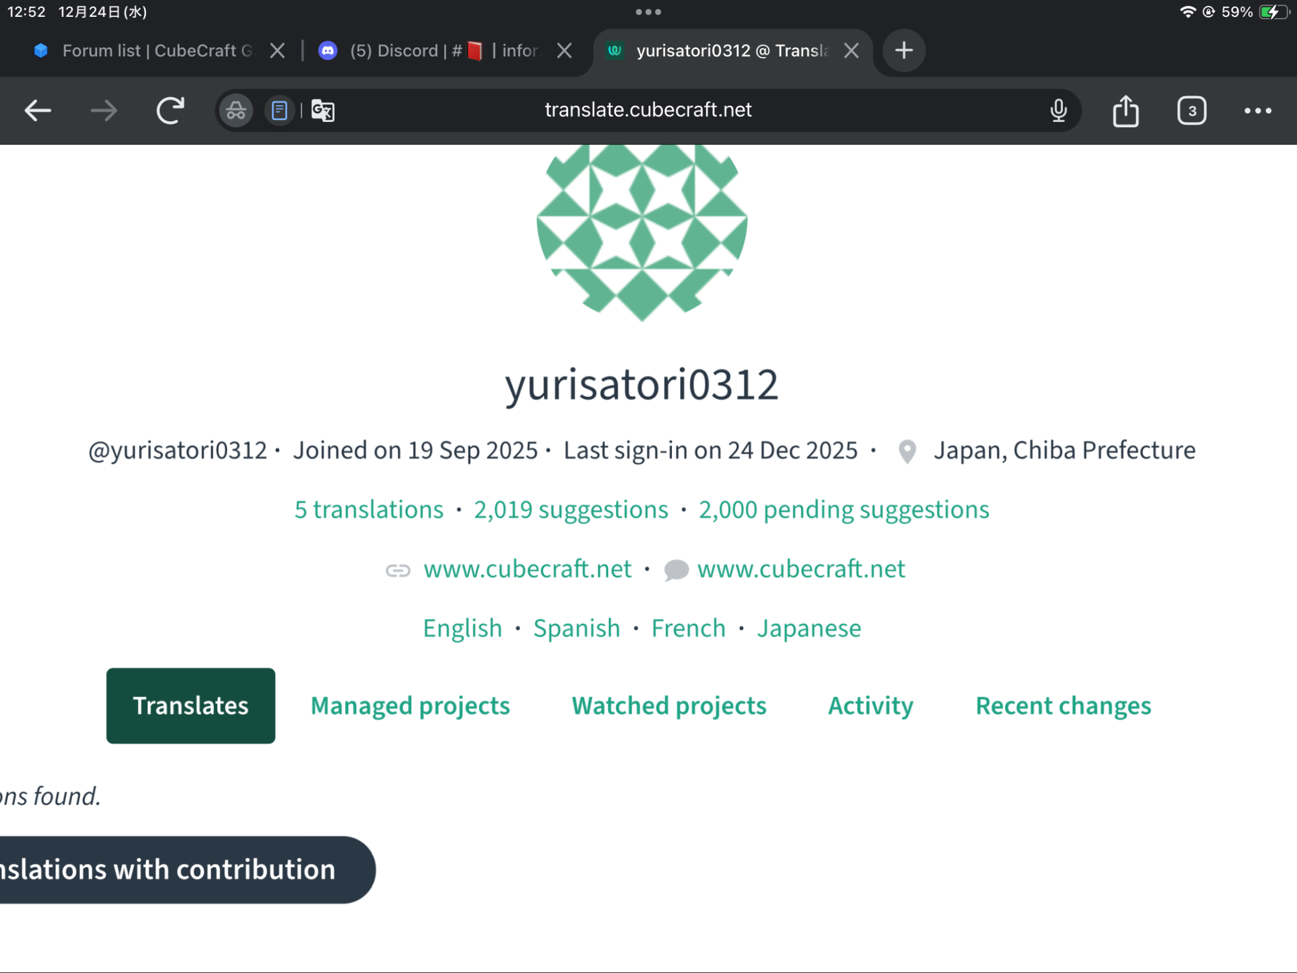Close the Forum list CubeCraft tab
Viewport: 1297px width, 973px height.
coord(278,51)
